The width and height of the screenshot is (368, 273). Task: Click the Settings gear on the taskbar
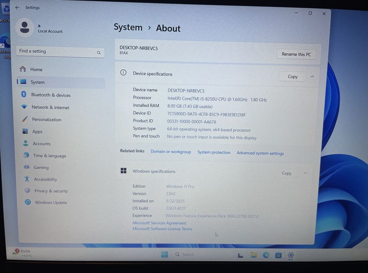(x=291, y=255)
